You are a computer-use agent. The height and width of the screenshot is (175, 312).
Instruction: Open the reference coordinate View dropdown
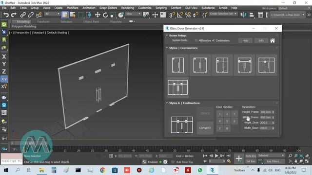coord(133,14)
